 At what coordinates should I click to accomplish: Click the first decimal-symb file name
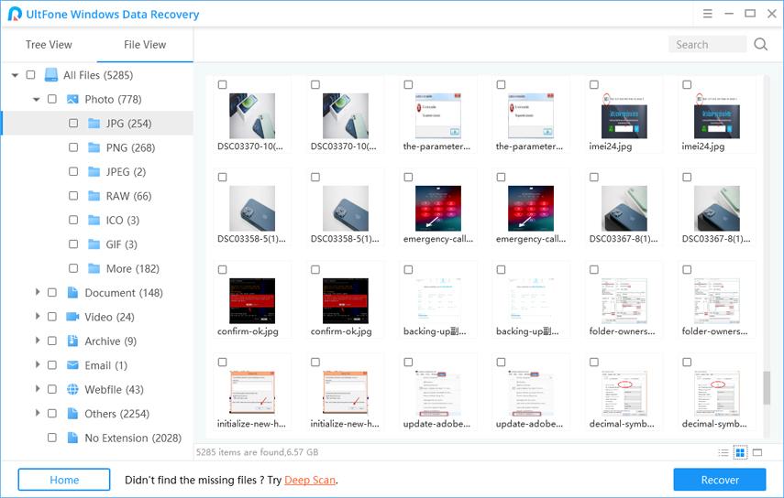(x=622, y=424)
